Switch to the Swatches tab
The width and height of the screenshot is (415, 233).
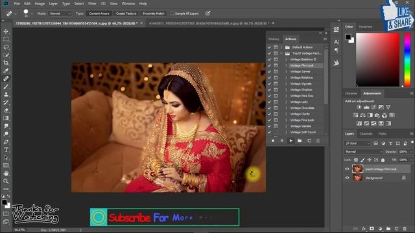[365, 27]
